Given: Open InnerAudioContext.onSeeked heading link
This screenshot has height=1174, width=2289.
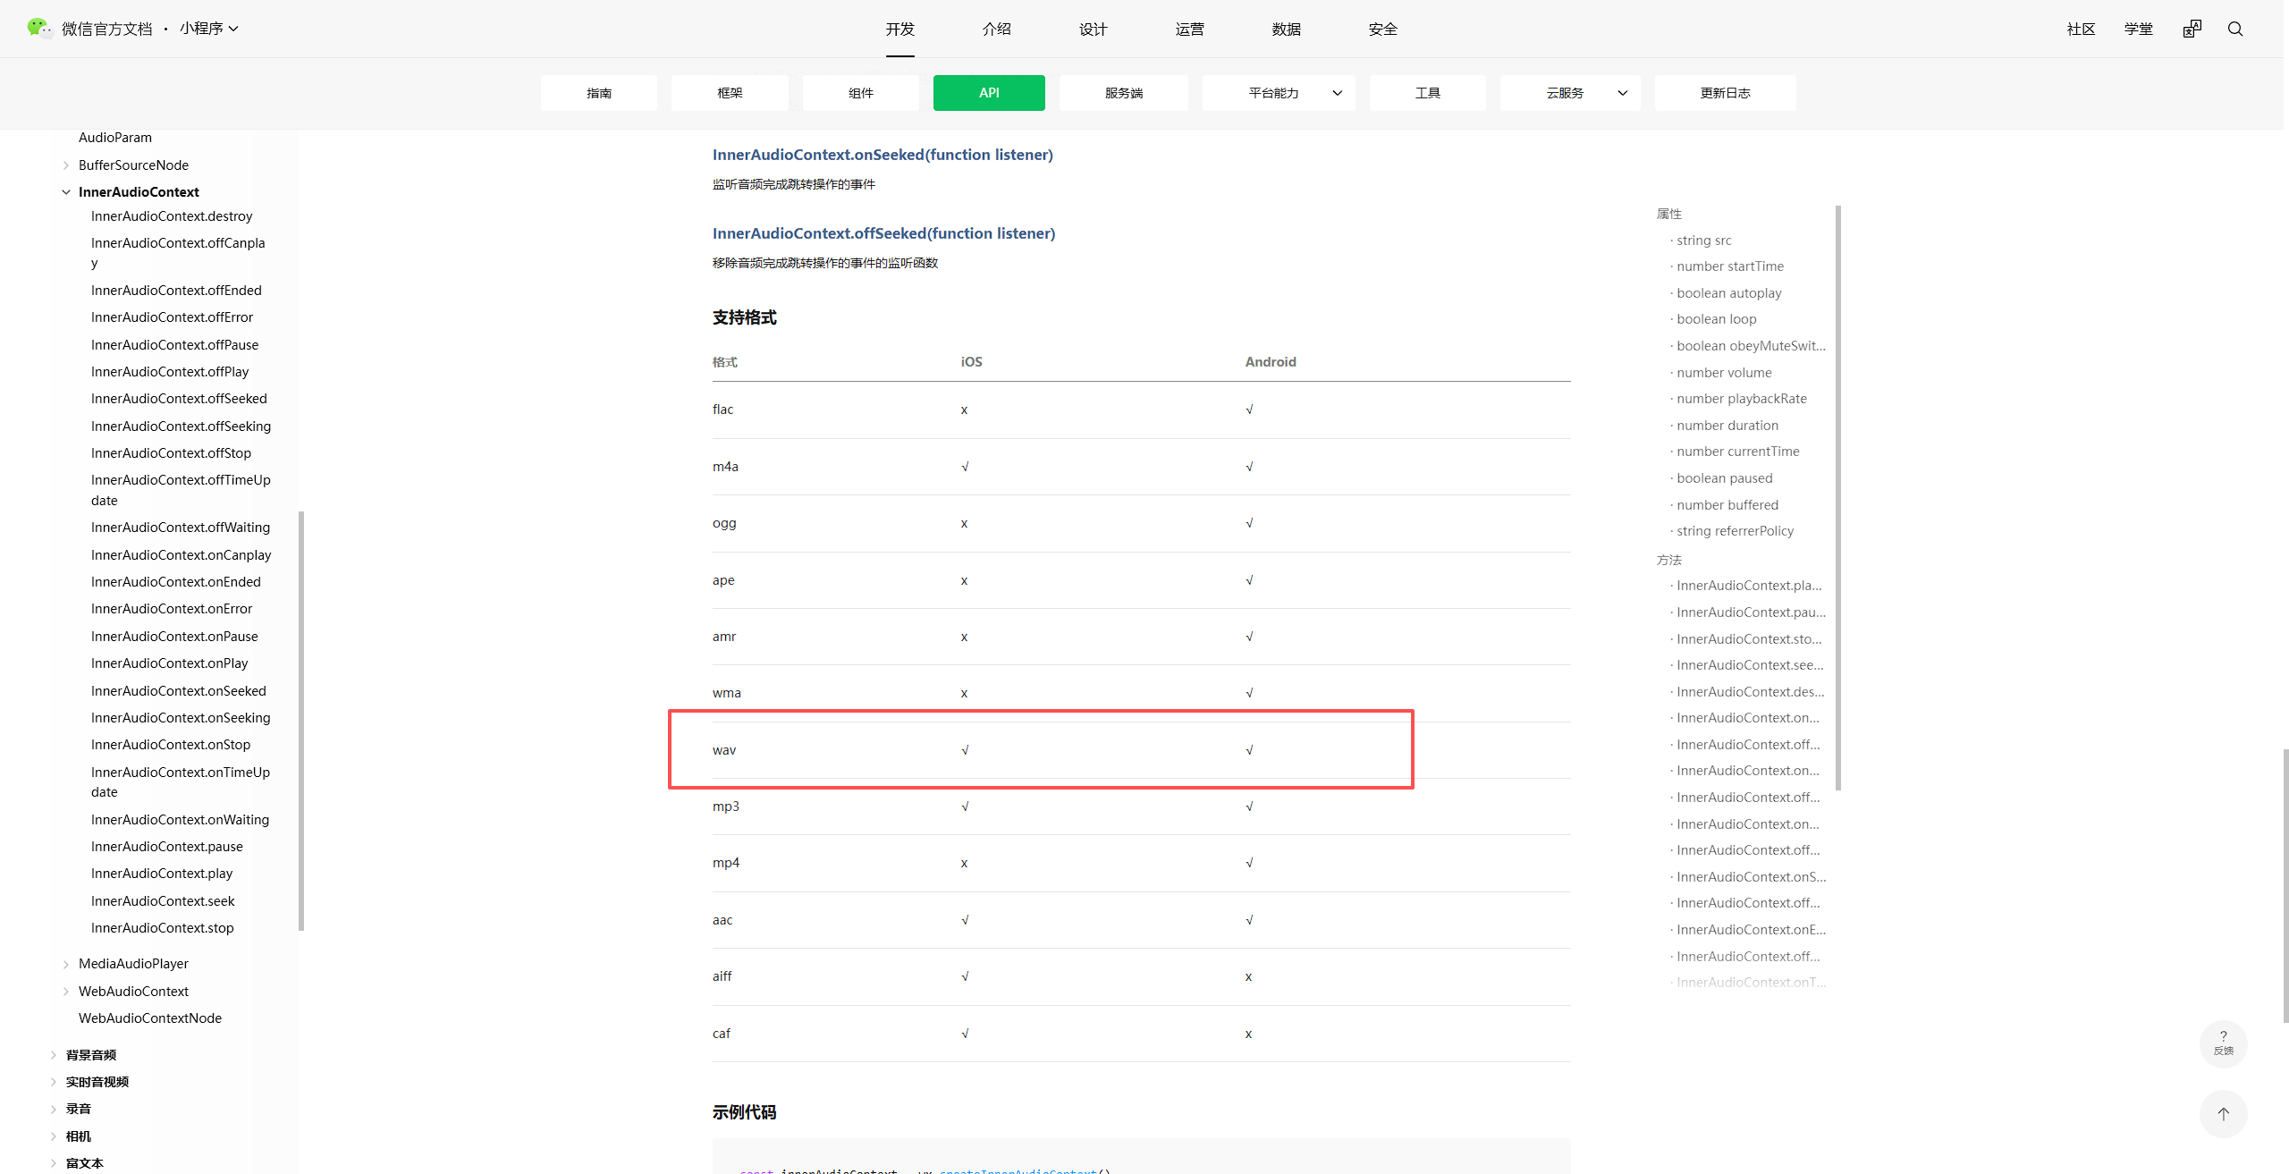Looking at the screenshot, I should 882,155.
